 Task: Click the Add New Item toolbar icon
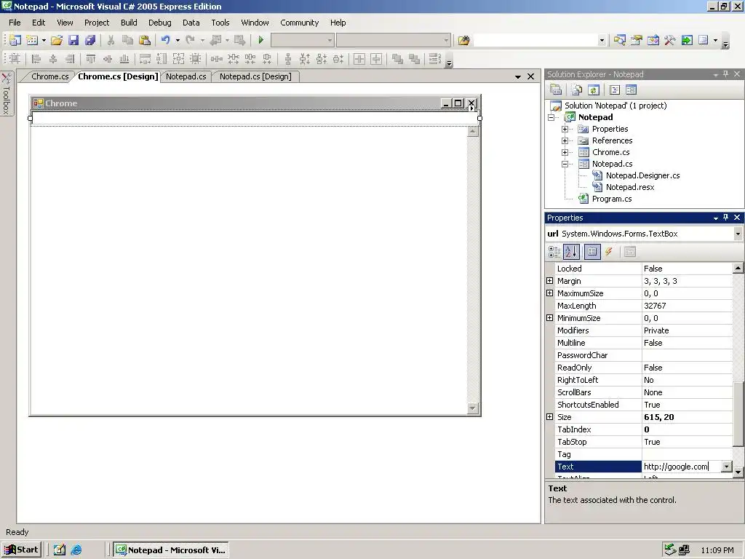click(x=32, y=41)
